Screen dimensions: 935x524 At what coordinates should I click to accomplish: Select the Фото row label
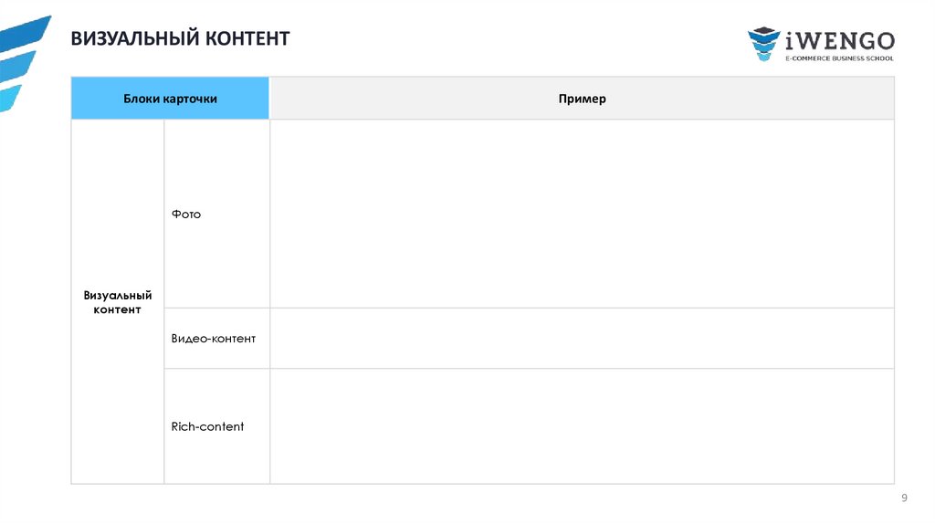(x=186, y=215)
